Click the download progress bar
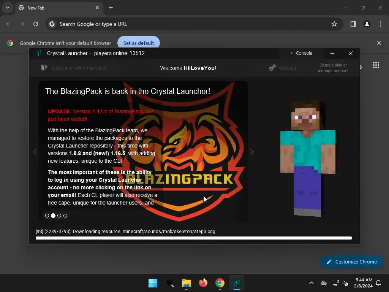This screenshot has height=292, width=389. [193, 238]
